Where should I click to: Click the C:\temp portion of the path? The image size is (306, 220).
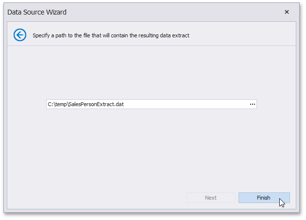[x=56, y=104]
